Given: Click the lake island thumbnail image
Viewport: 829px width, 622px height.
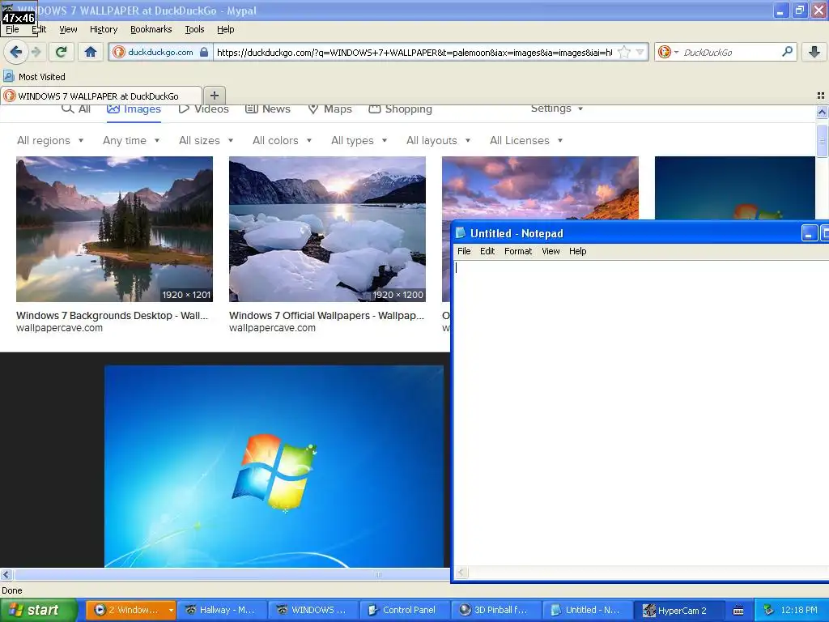Looking at the screenshot, I should (114, 229).
